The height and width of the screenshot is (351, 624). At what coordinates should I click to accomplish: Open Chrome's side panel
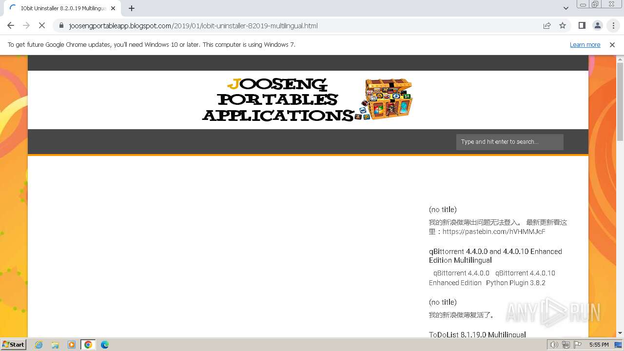click(582, 26)
